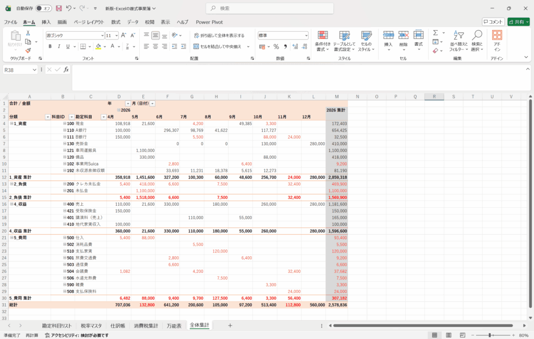The image size is (534, 339).
Task: Open the 分類 filter dropdown
Action: click(x=47, y=117)
